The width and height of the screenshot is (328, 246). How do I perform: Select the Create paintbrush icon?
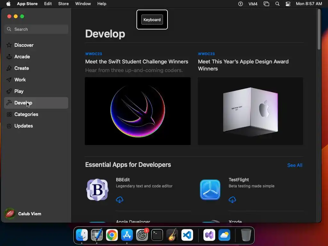pos(9,68)
